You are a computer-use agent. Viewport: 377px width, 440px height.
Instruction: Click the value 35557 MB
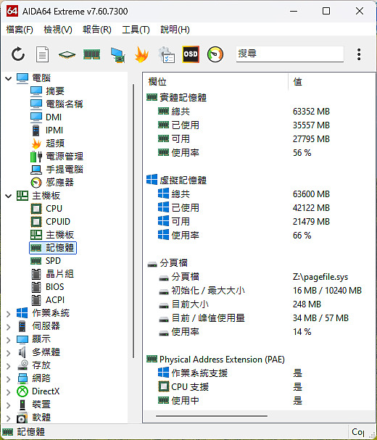(311, 125)
